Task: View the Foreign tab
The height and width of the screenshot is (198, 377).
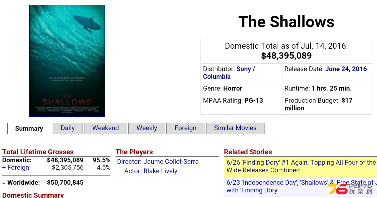Action: [185, 128]
